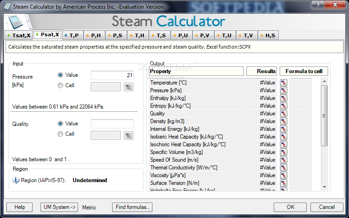Click the Help button
349x218 pixels.
click(20, 207)
